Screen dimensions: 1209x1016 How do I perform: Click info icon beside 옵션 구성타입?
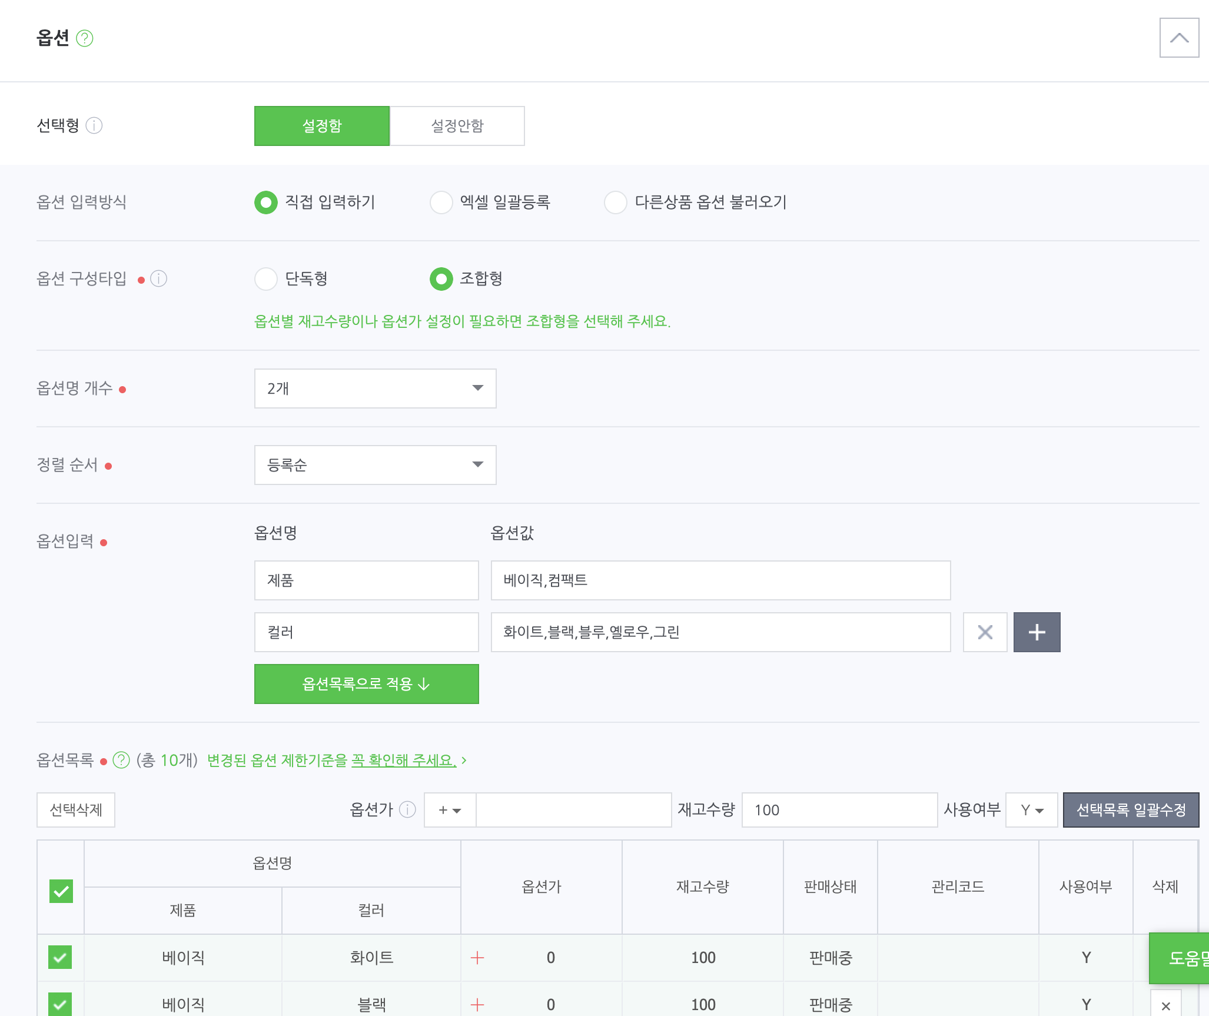pos(159,278)
